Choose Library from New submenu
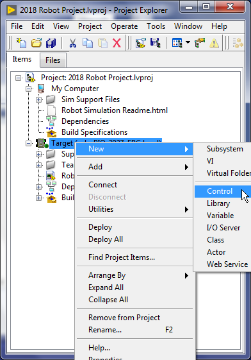251x360 pixels. [x=223, y=203]
